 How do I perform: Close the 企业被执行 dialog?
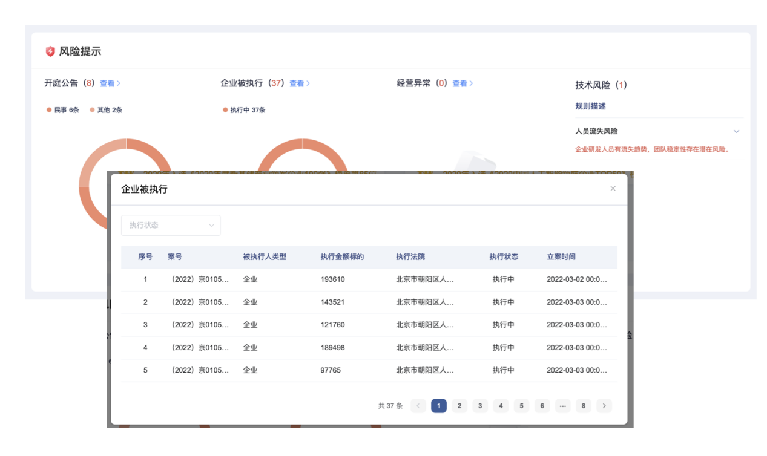[x=613, y=189]
